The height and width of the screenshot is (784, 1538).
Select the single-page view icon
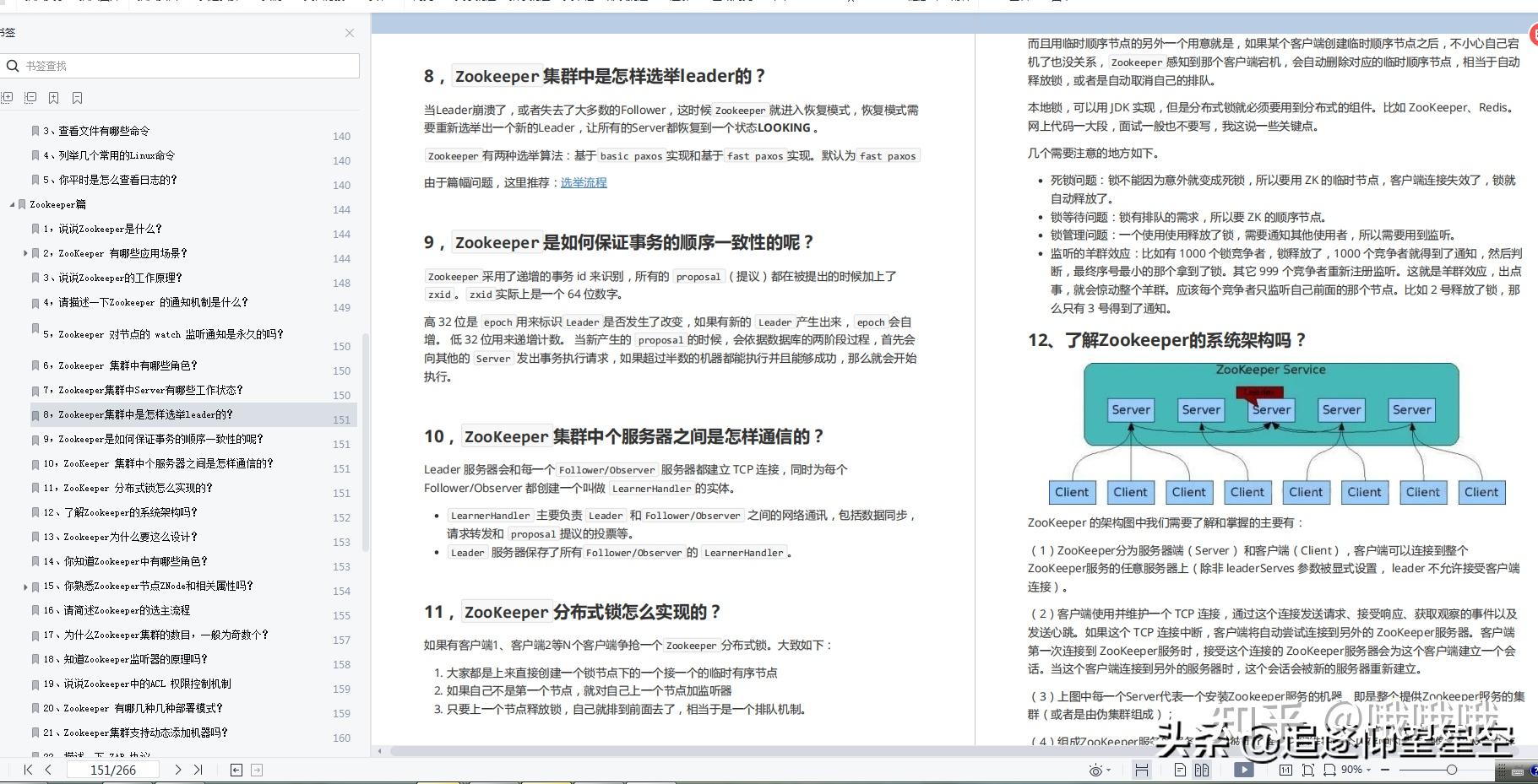click(1181, 770)
